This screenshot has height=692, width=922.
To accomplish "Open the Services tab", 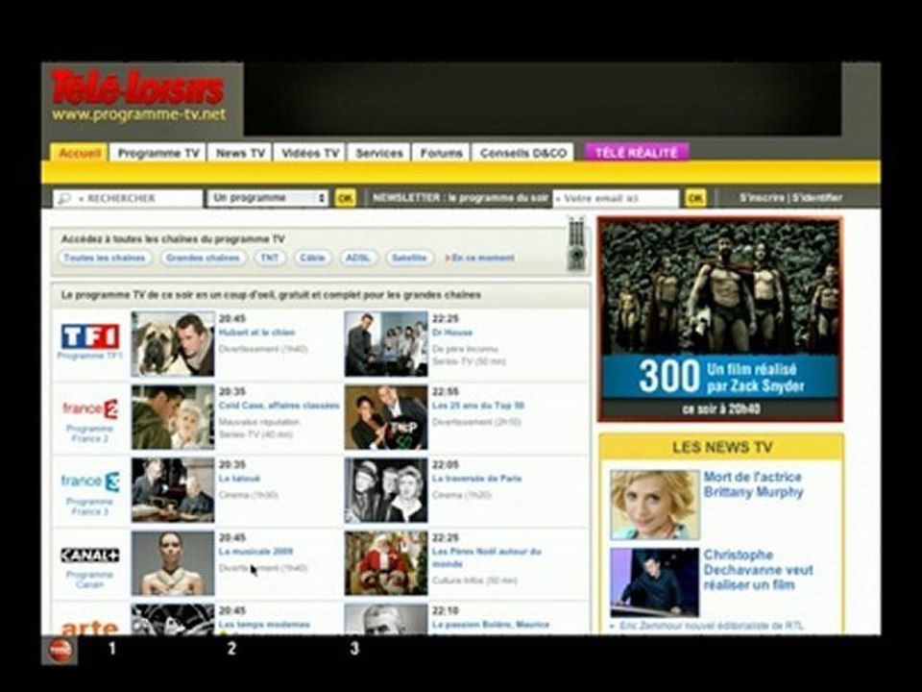I will (379, 153).
